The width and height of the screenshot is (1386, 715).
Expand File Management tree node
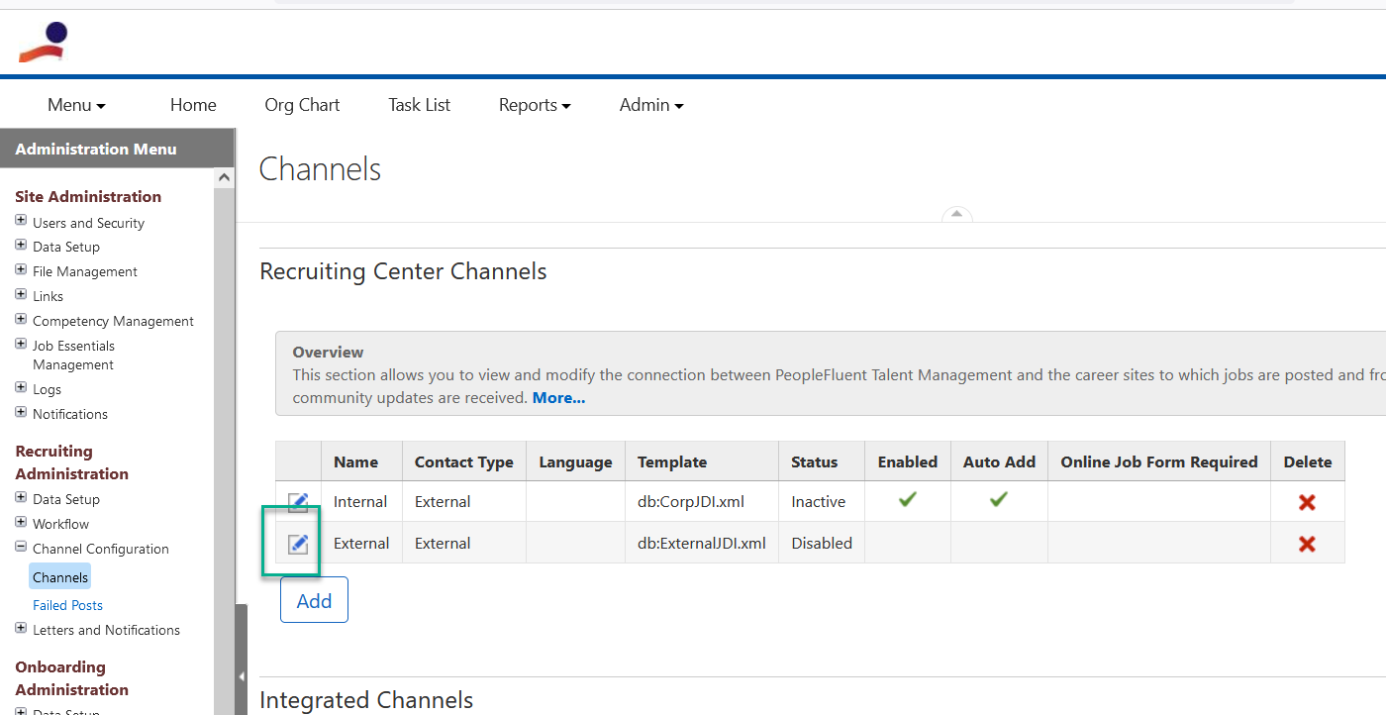click(x=21, y=269)
